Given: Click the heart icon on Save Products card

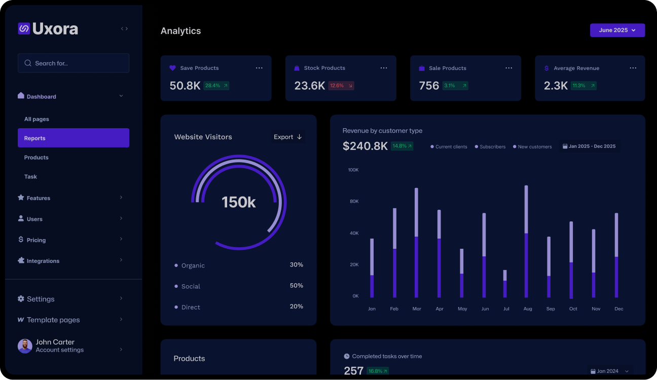Looking at the screenshot, I should coord(172,67).
